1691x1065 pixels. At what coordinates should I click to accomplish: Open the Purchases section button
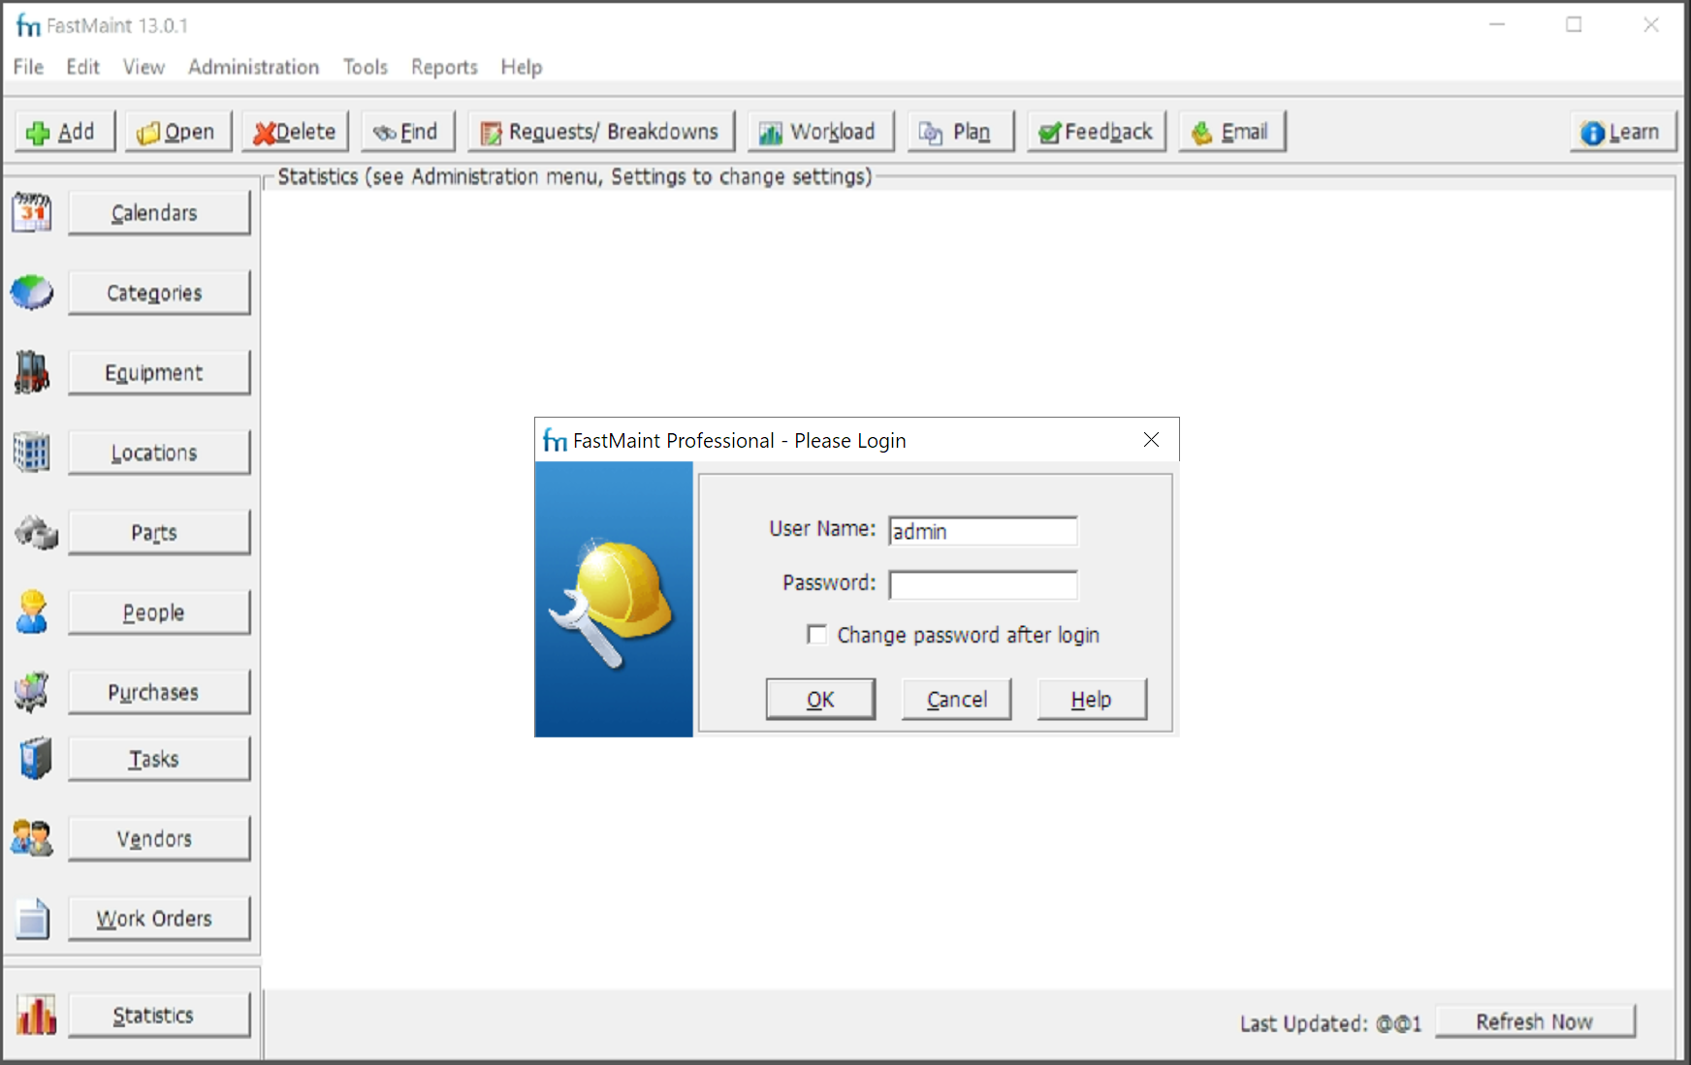click(x=159, y=692)
